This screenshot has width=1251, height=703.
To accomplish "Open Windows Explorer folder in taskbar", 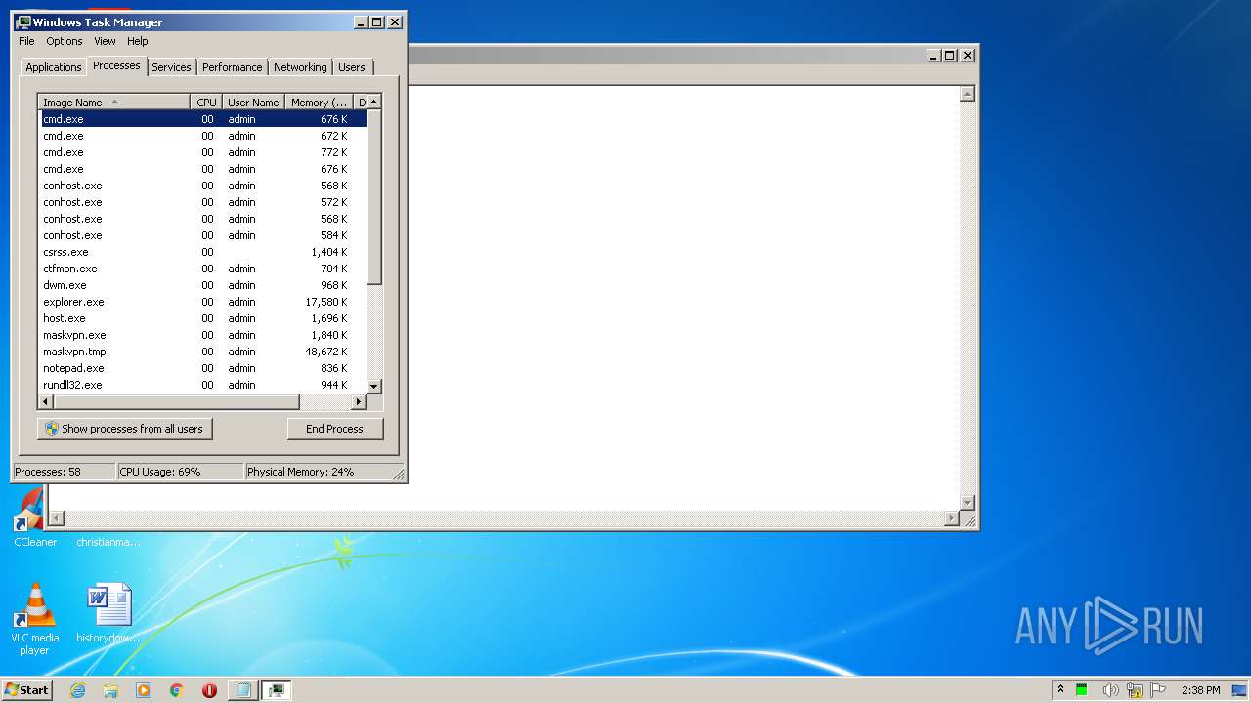I will coord(110,690).
